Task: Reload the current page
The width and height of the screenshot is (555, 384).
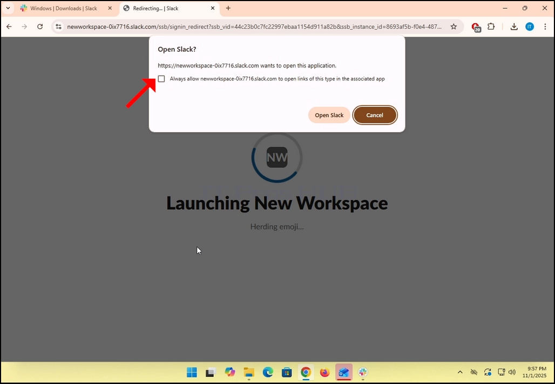Action: tap(40, 26)
